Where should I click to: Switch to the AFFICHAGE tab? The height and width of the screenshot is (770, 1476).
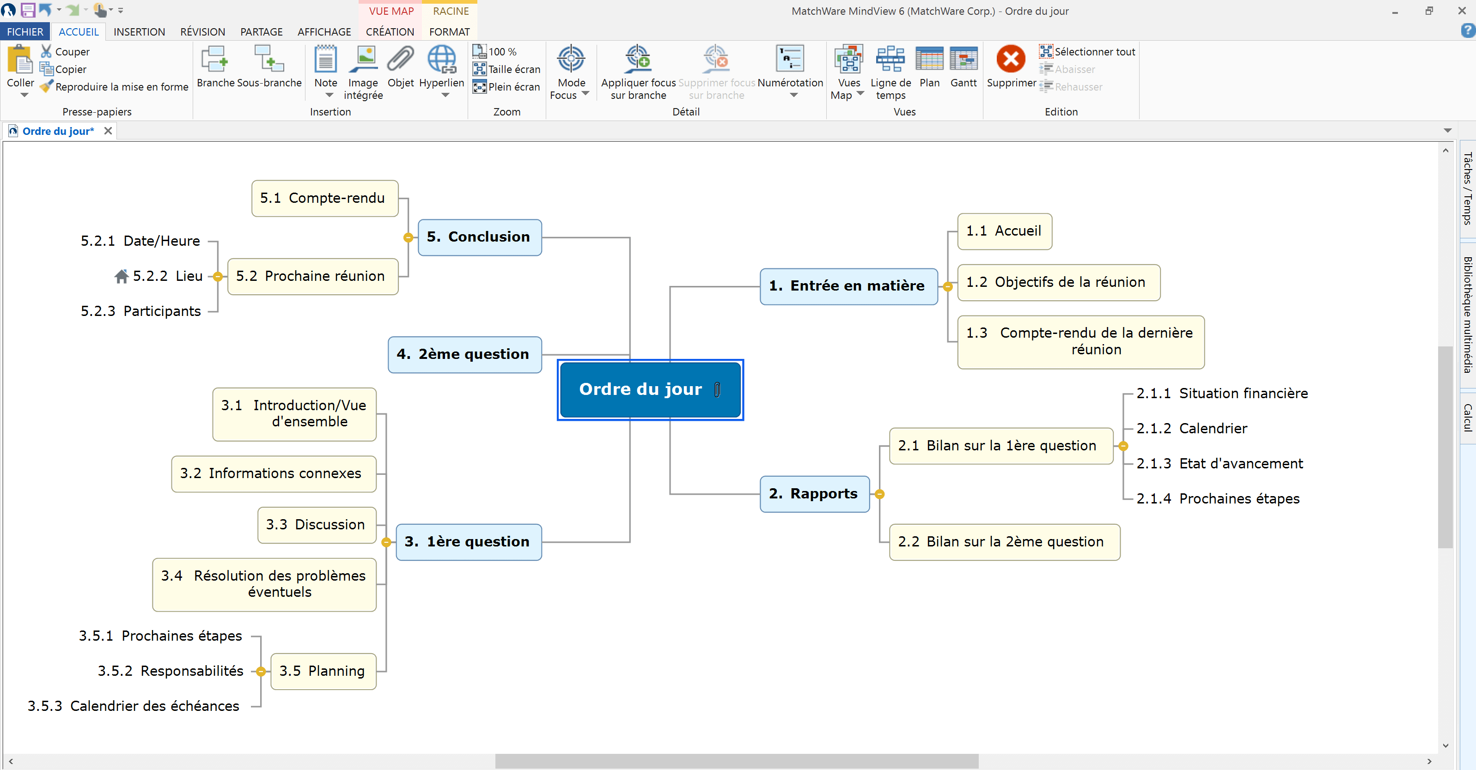(324, 31)
